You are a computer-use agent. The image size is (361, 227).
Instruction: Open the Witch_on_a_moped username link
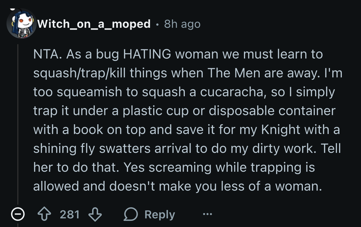pos(94,24)
